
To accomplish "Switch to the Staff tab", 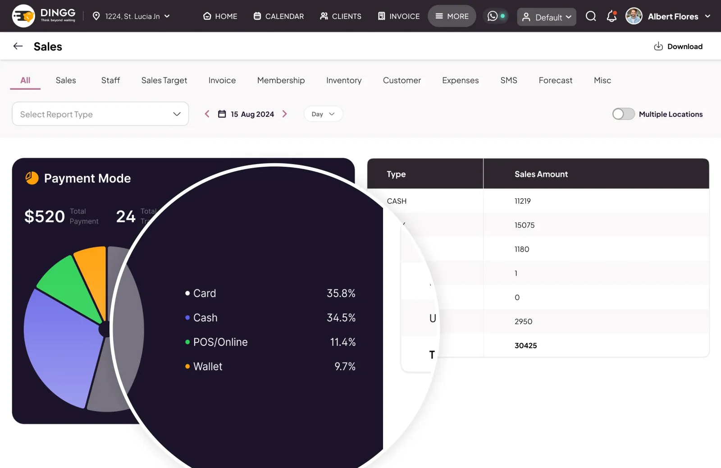I will tap(110, 80).
